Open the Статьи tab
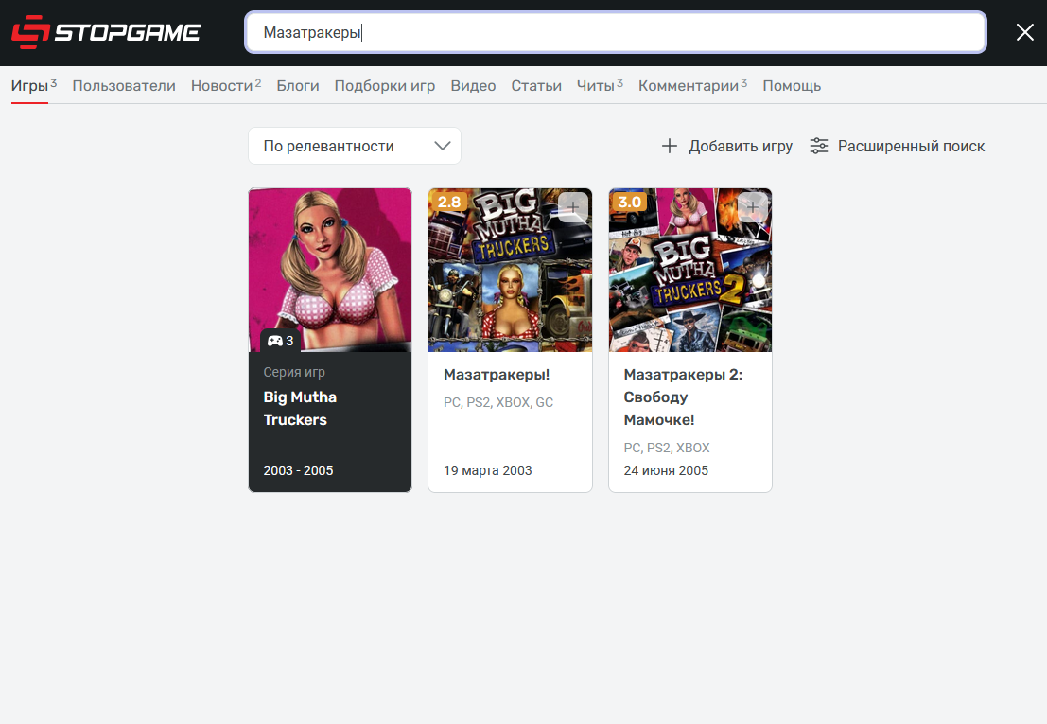Viewport: 1047px width, 724px height. (536, 86)
